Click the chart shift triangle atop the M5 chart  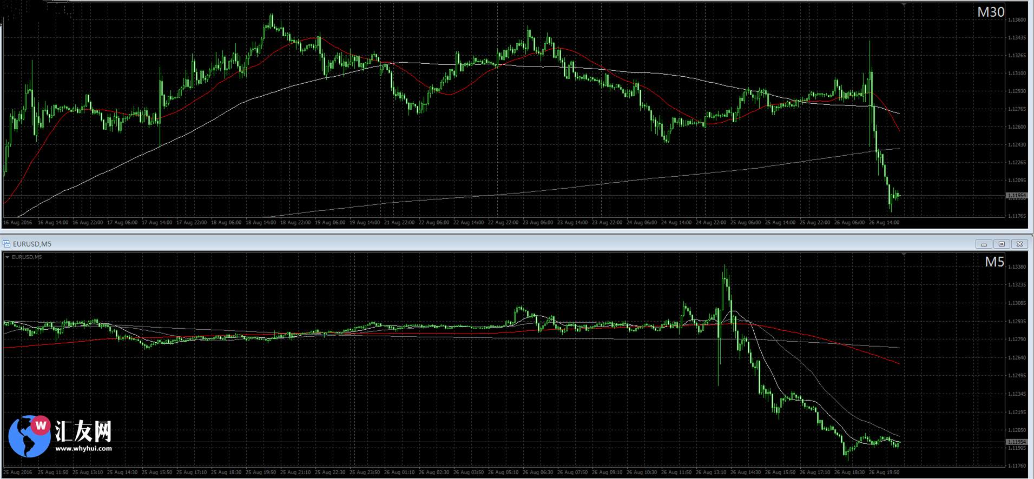pyautogui.click(x=903, y=254)
